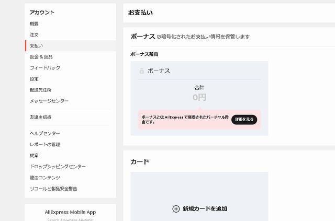
Task: Open 設定 settings page
Action: point(34,79)
